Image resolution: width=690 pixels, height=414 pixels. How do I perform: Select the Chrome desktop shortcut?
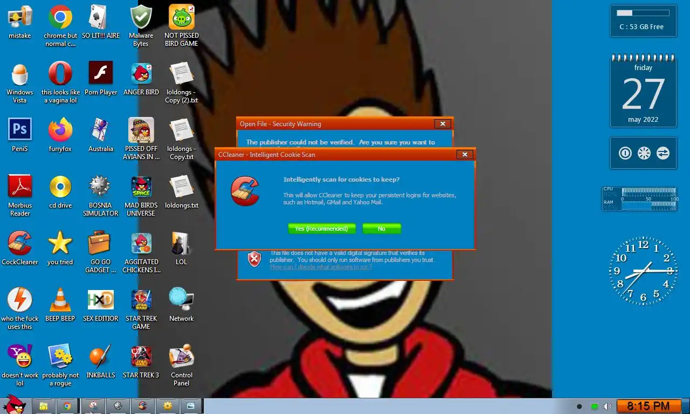[x=60, y=26]
